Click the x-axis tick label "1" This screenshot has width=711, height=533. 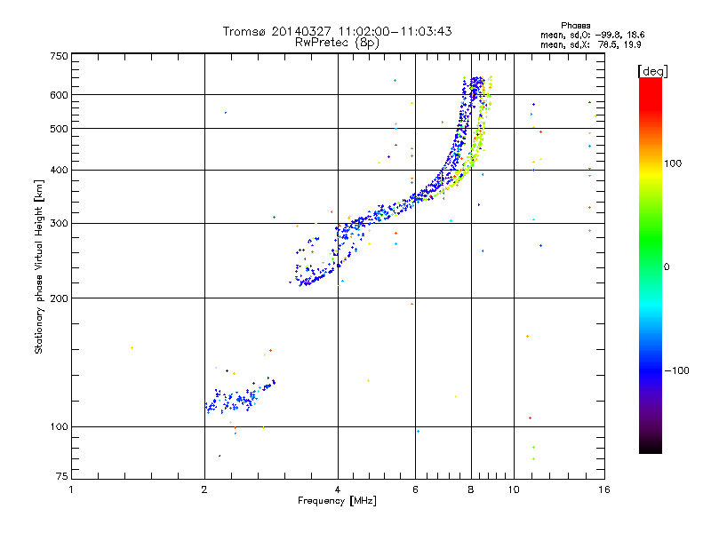[71, 489]
